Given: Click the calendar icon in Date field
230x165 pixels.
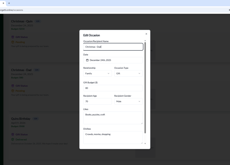Looking at the screenshot, I should (87, 60).
